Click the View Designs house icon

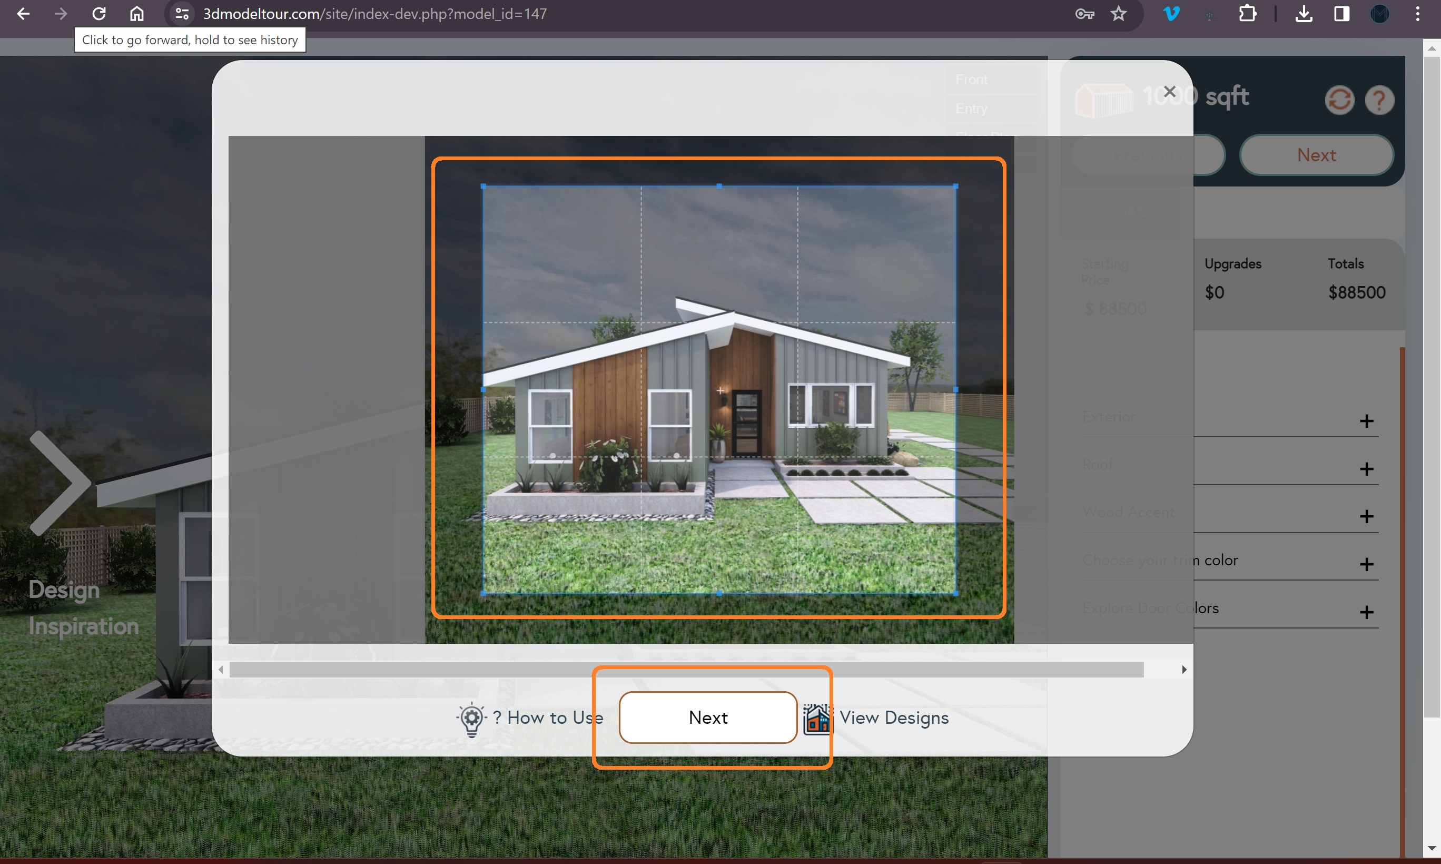point(817,718)
